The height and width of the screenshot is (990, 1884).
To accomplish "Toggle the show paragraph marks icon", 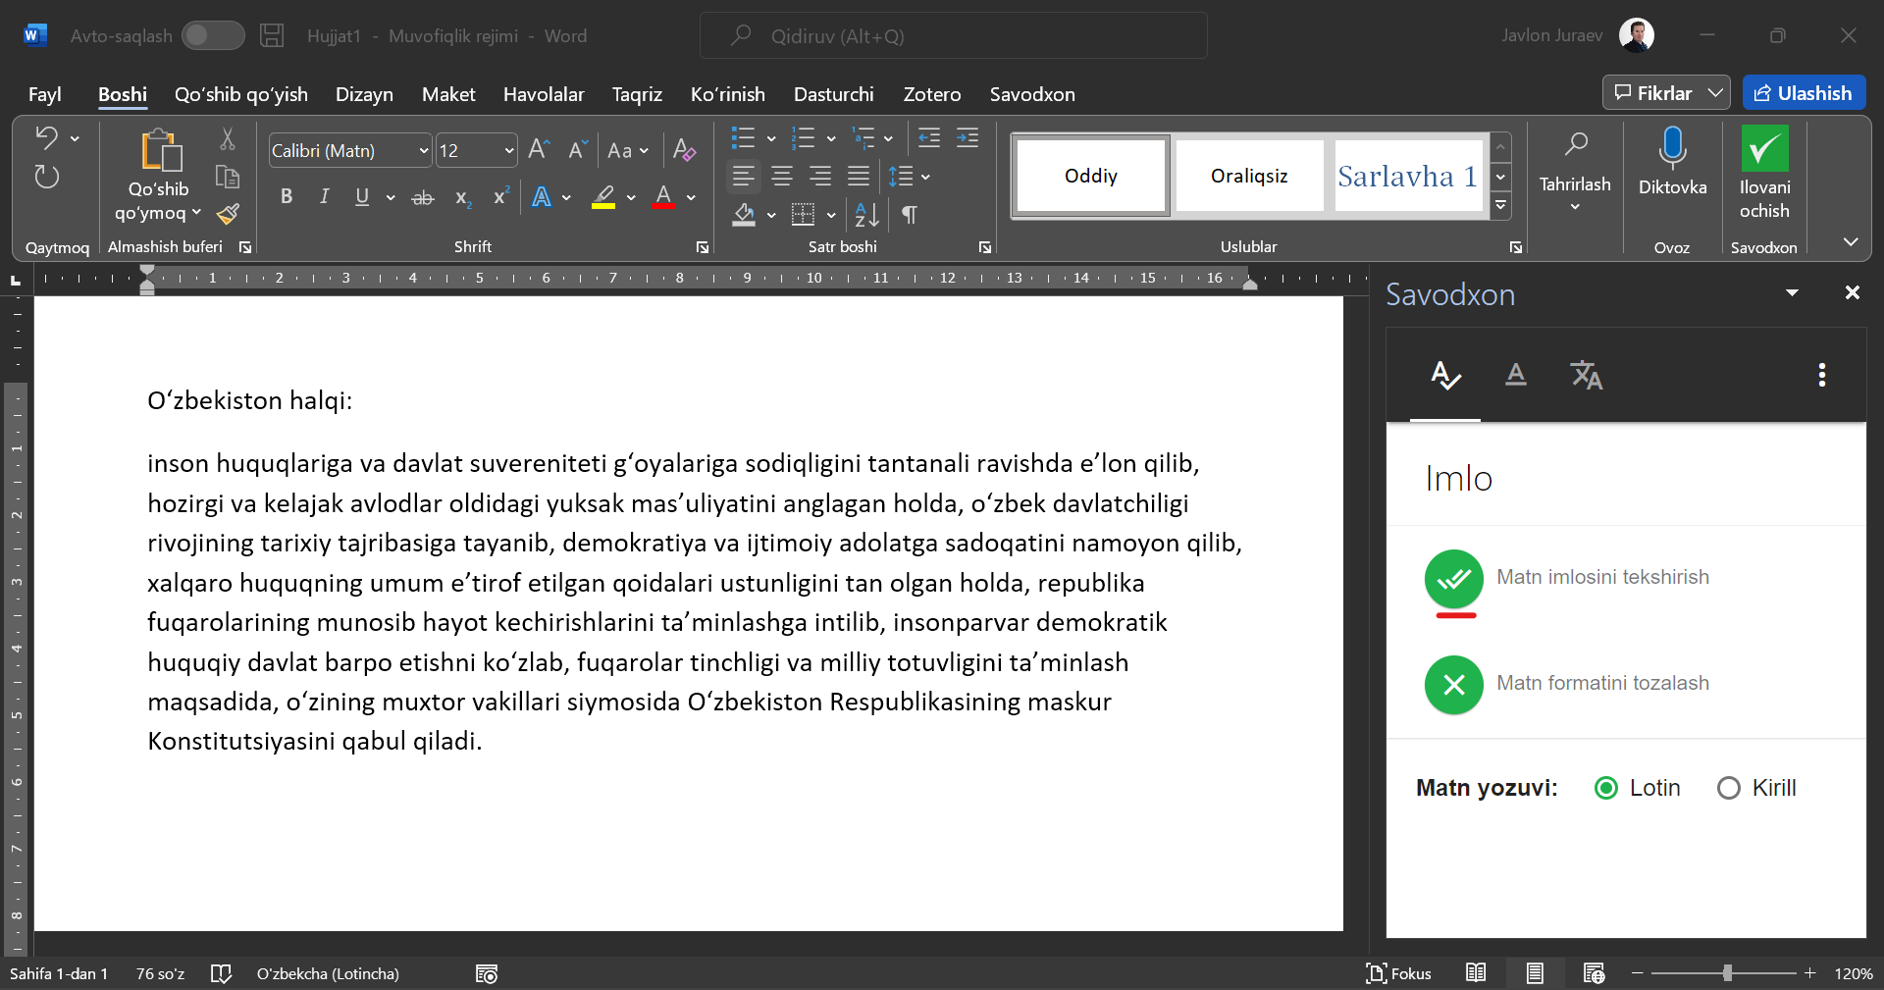I will coord(910,214).
